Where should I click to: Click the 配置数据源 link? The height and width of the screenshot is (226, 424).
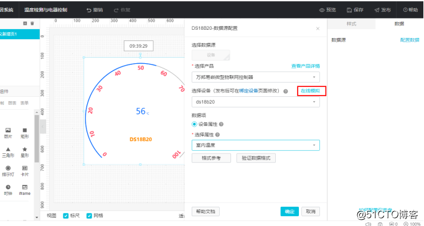pos(410,40)
